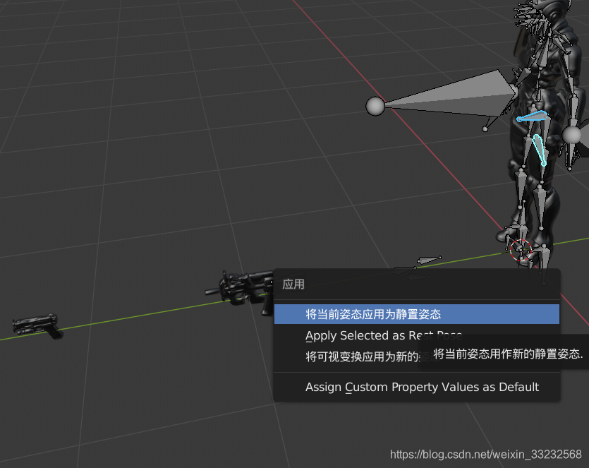This screenshot has width=589, height=468.
Task: Click the red-white 3D cursor at feet
Action: (521, 250)
